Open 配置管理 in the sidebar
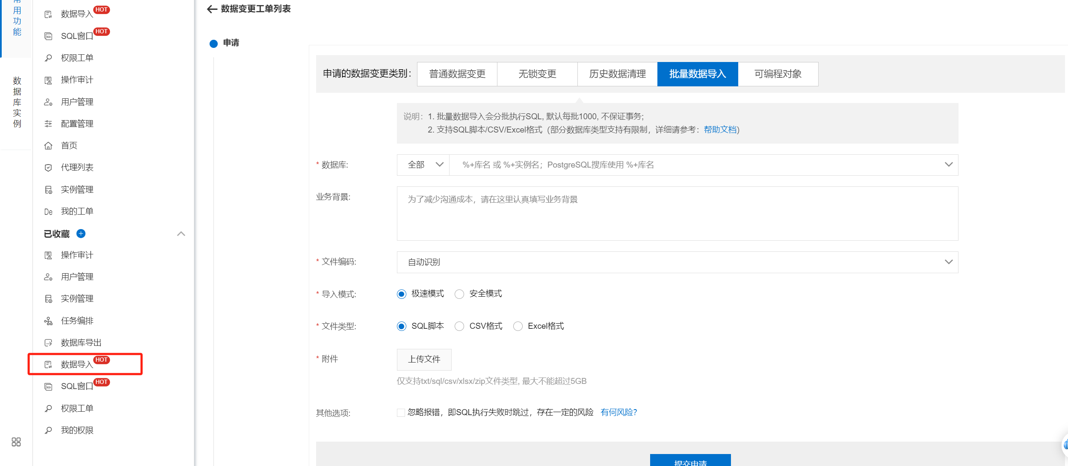 tap(77, 124)
